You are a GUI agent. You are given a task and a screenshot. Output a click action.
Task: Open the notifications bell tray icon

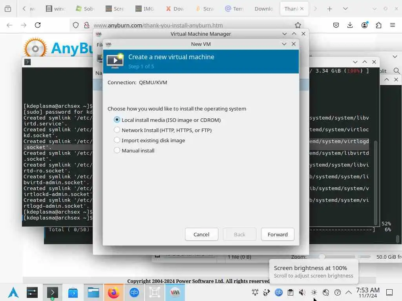[255, 292]
